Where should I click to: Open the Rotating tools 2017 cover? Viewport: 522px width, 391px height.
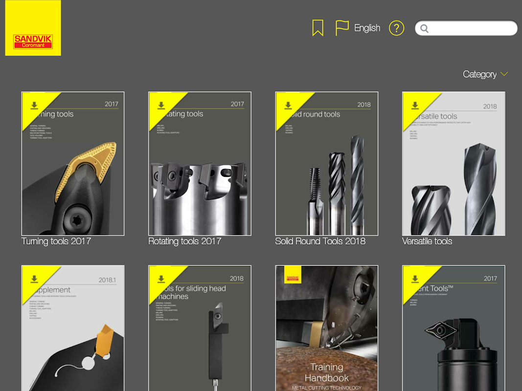[x=200, y=164]
